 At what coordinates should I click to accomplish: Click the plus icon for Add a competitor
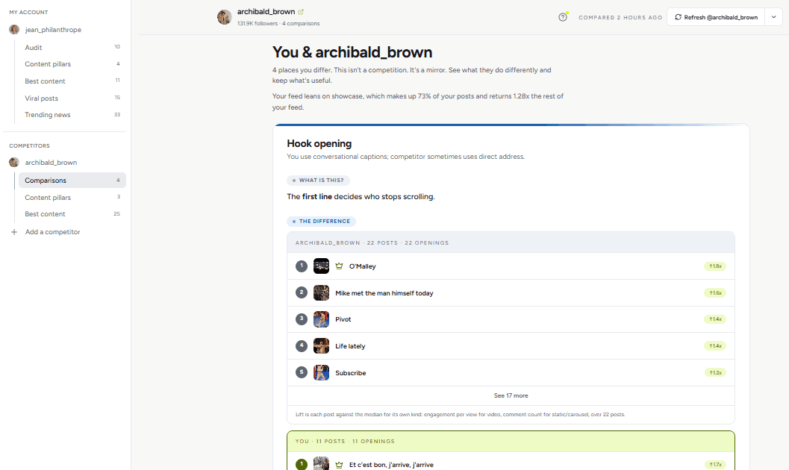(14, 232)
